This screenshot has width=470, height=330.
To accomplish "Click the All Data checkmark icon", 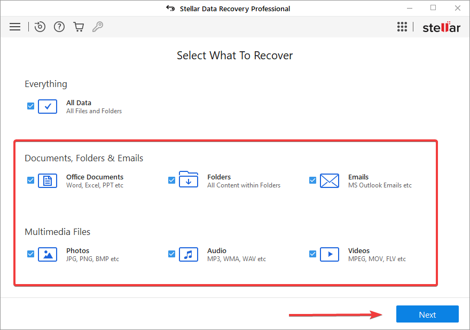I will coord(48,106).
